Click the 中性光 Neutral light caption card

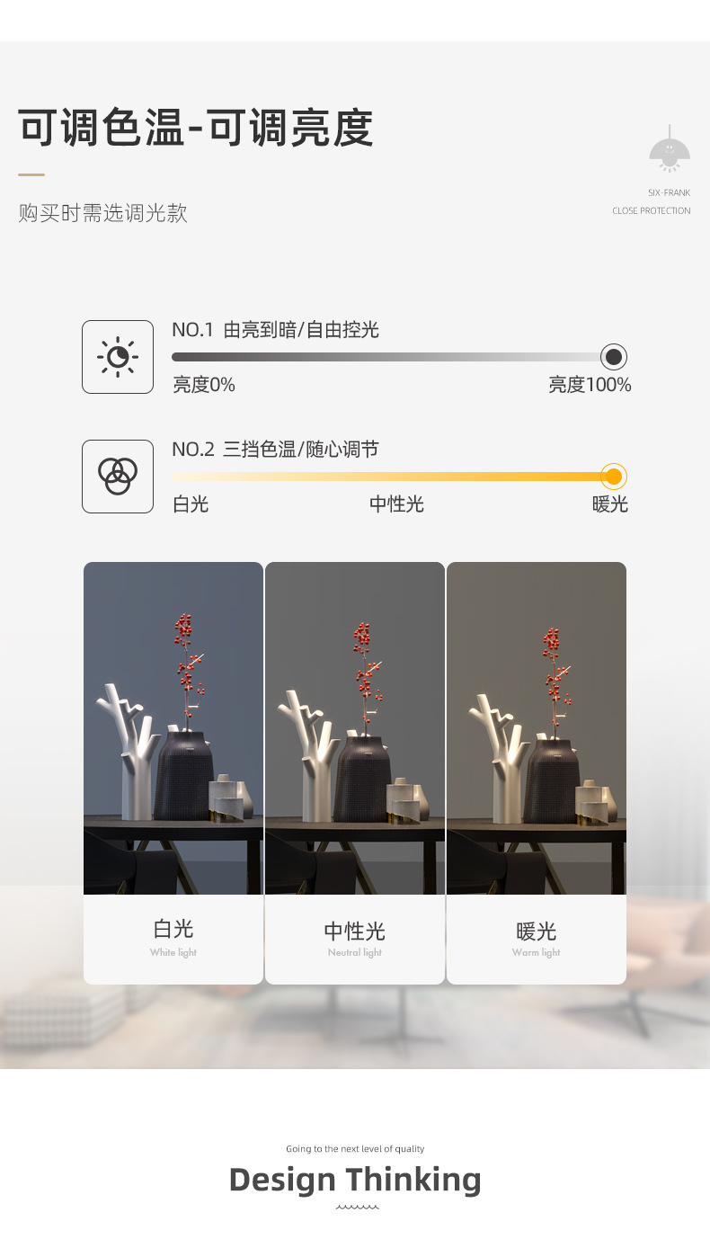point(355,940)
